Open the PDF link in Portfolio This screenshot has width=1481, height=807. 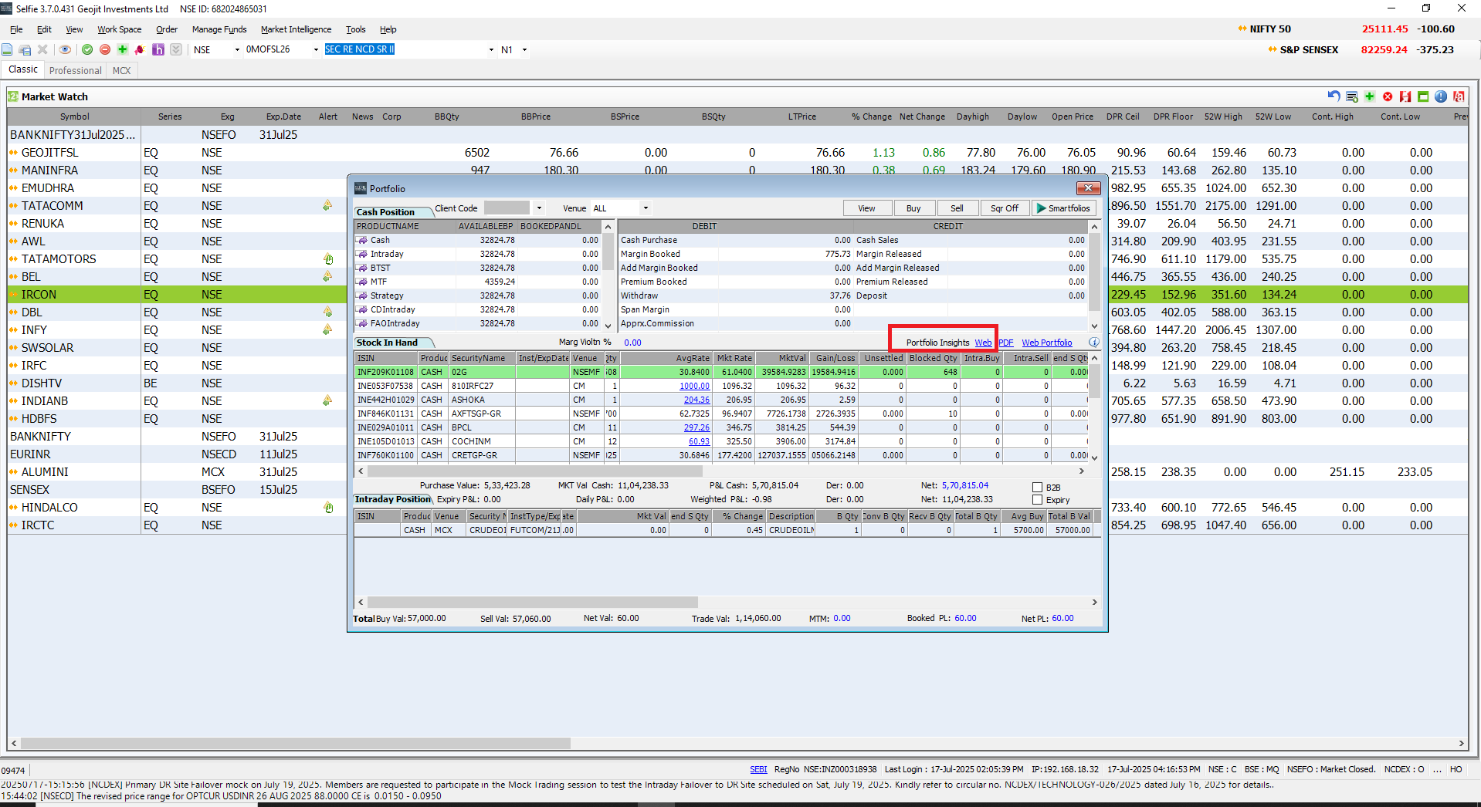(1005, 343)
